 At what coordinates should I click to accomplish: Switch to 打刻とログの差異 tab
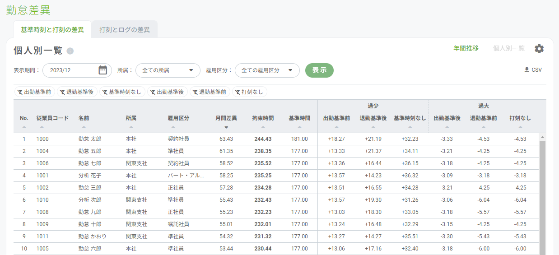tap(125, 30)
